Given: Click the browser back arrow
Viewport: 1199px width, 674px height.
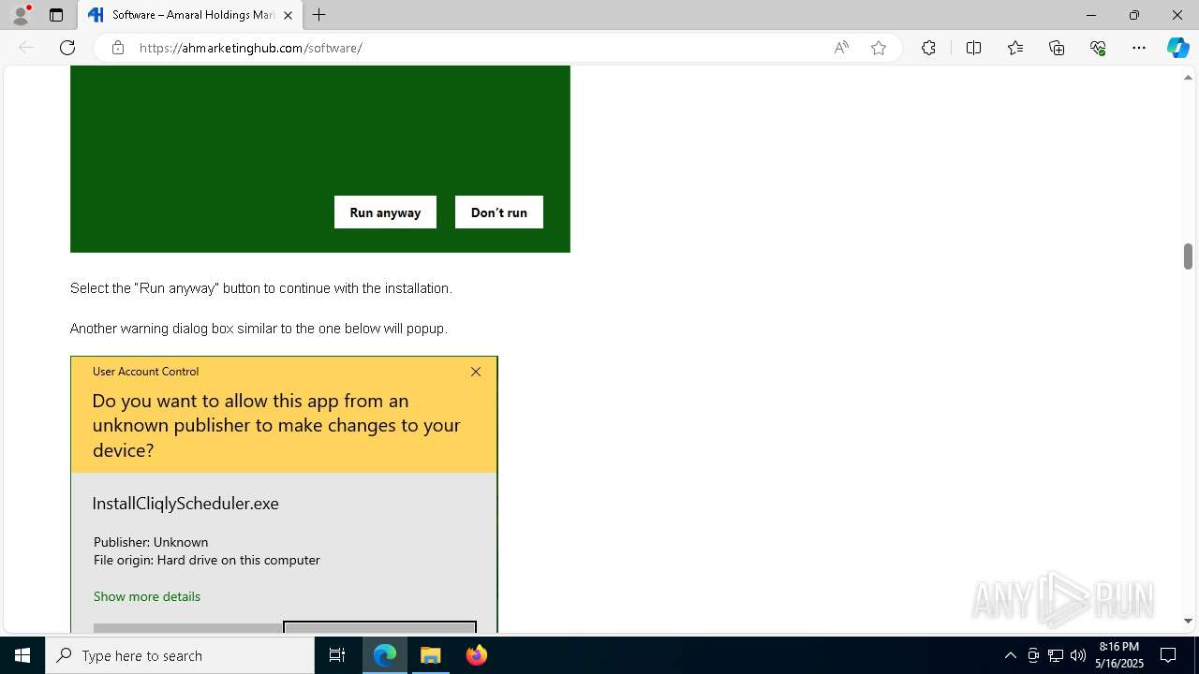Looking at the screenshot, I should 26,48.
